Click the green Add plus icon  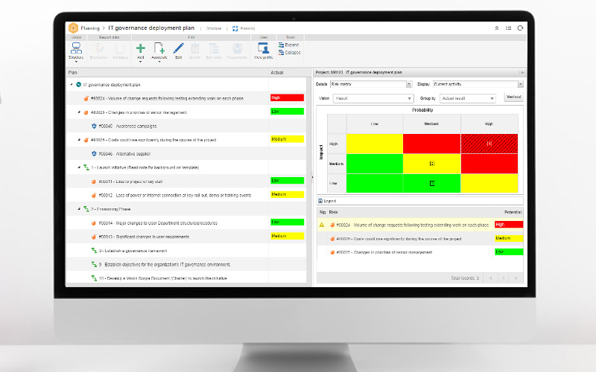(141, 48)
